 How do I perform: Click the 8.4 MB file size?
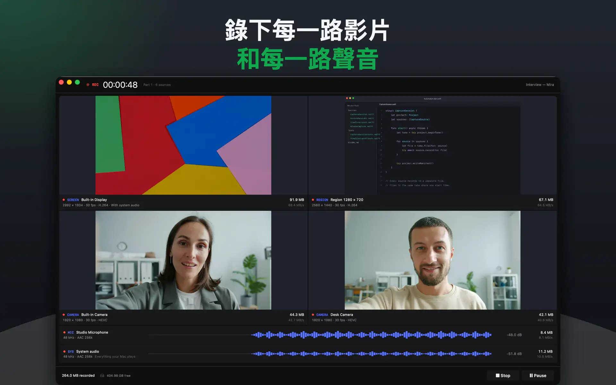tap(546, 332)
